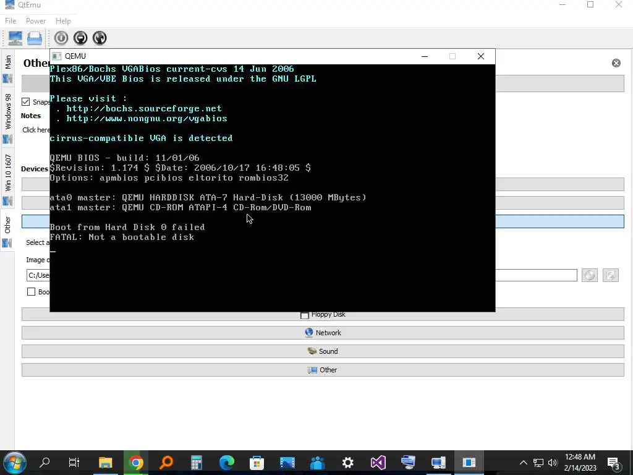This screenshot has height=475, width=633.
Task: Minimize the QEMU window
Action: click(x=424, y=56)
